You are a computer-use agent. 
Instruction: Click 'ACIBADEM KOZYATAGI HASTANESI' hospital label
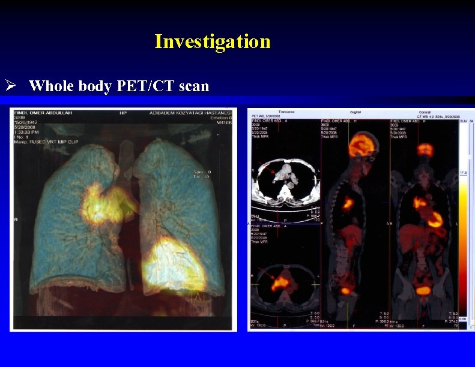click(190, 113)
